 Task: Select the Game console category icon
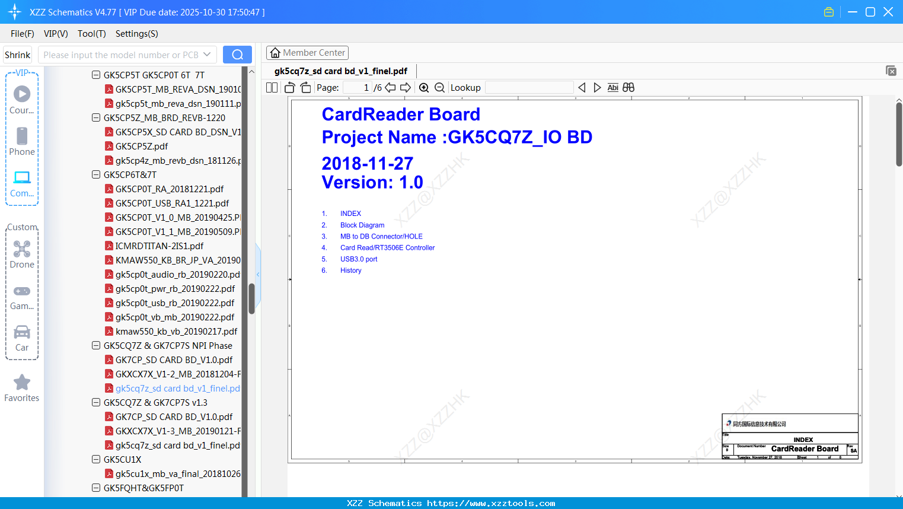(22, 297)
